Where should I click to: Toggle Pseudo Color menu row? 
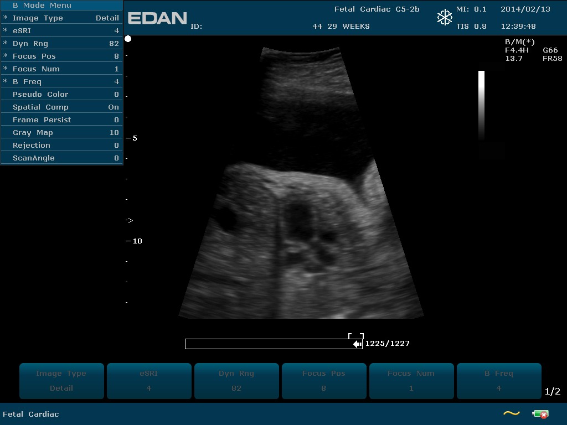61,95
